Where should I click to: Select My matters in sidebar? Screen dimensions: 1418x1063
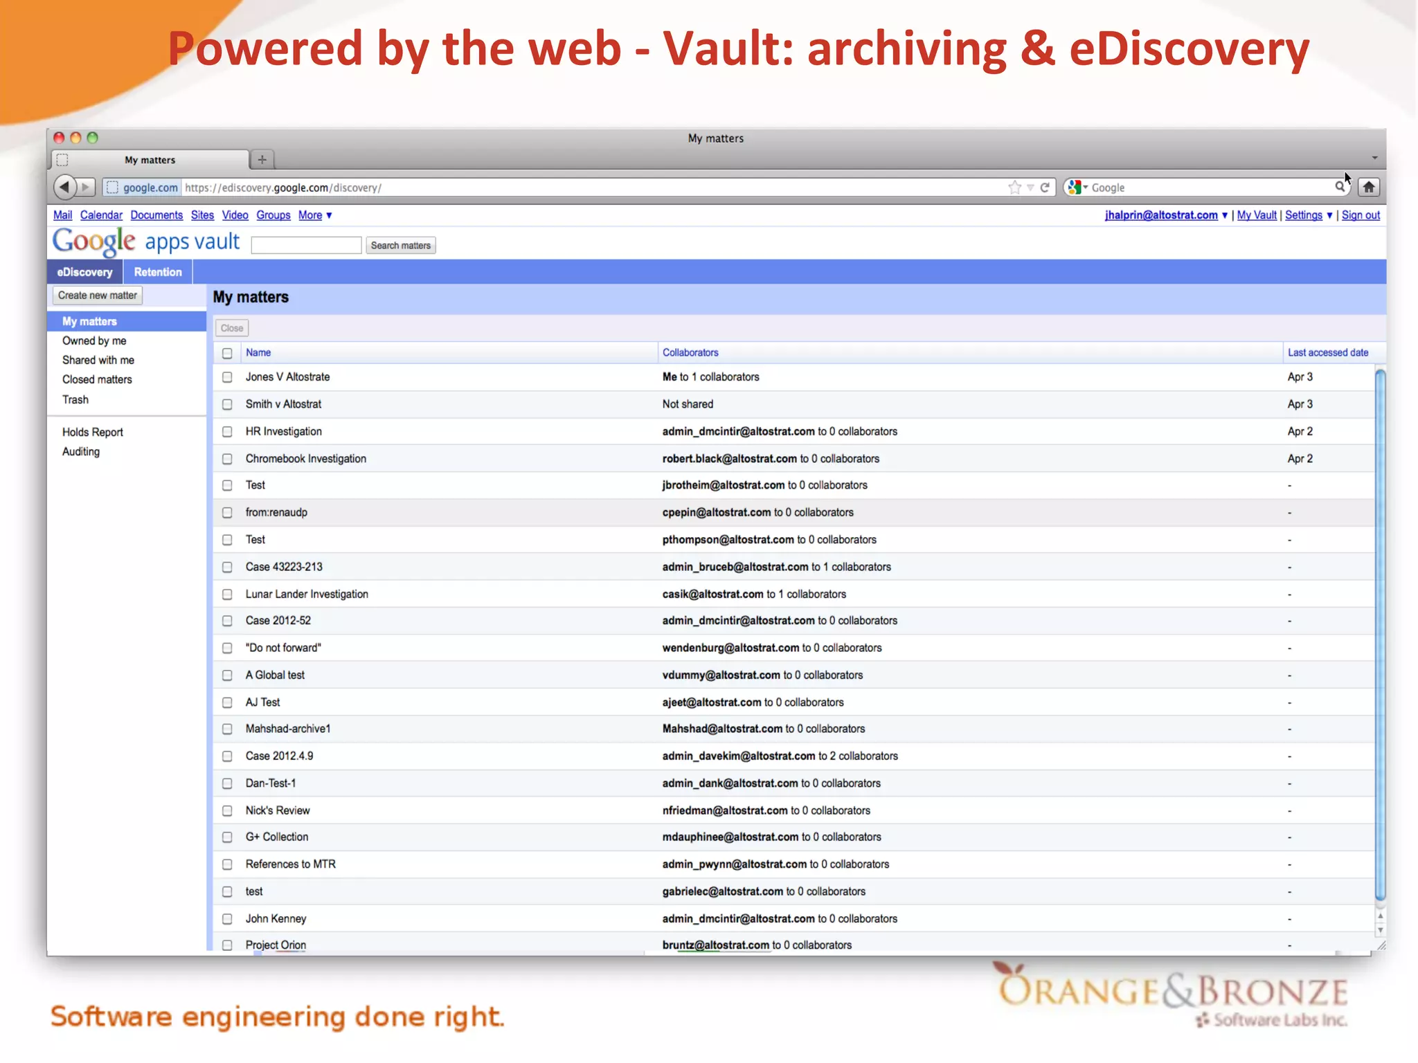coord(127,321)
